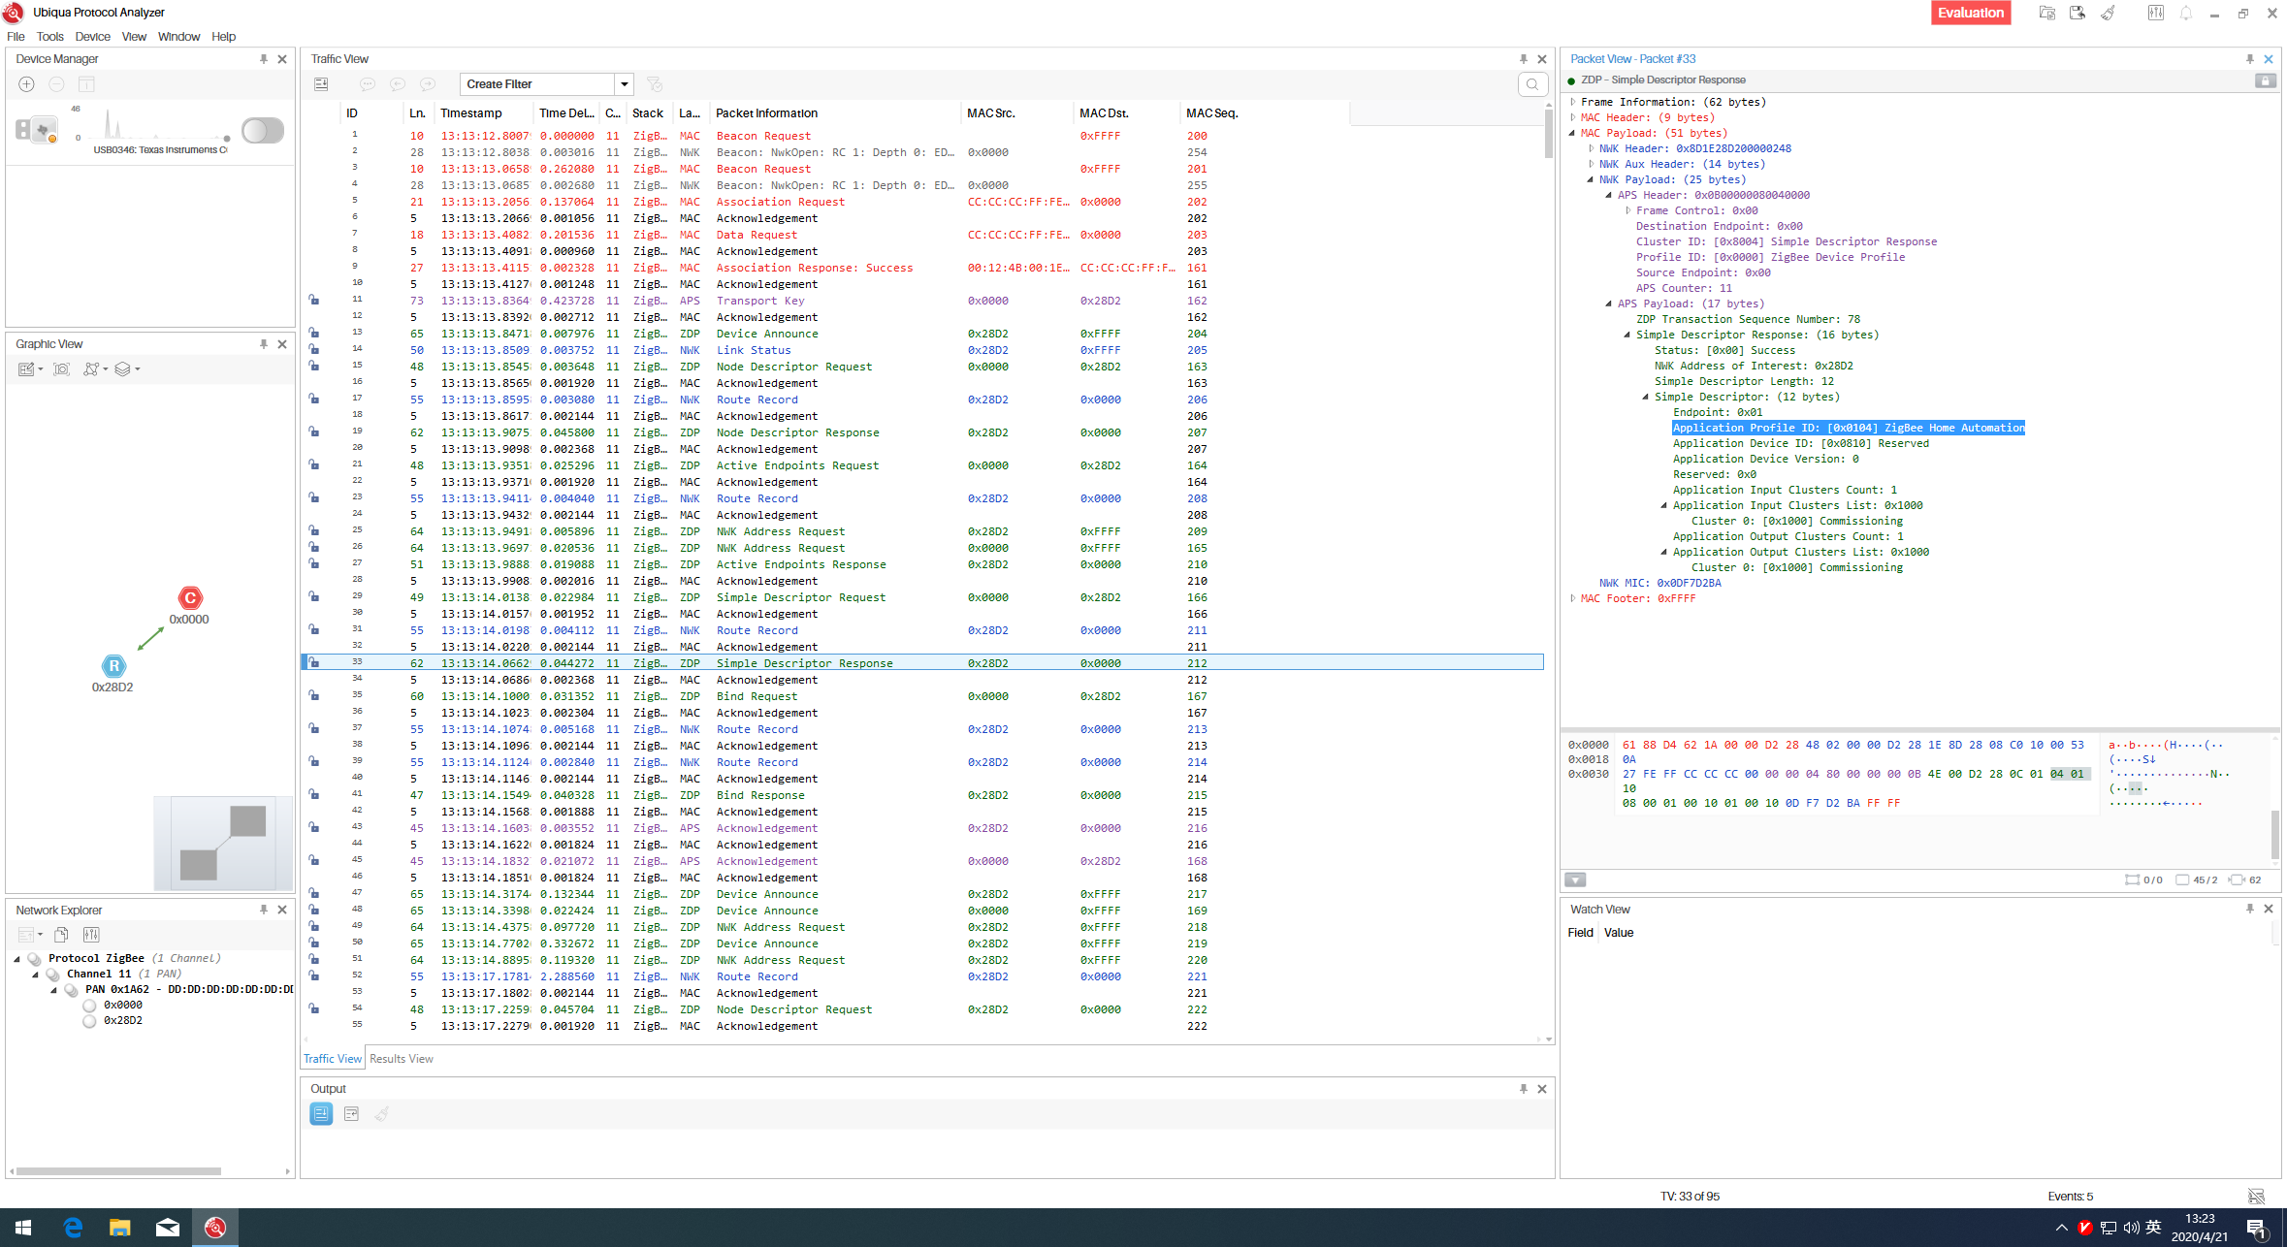Open Graphic View layout dropdown
The image size is (2287, 1247).
[x=93, y=369]
